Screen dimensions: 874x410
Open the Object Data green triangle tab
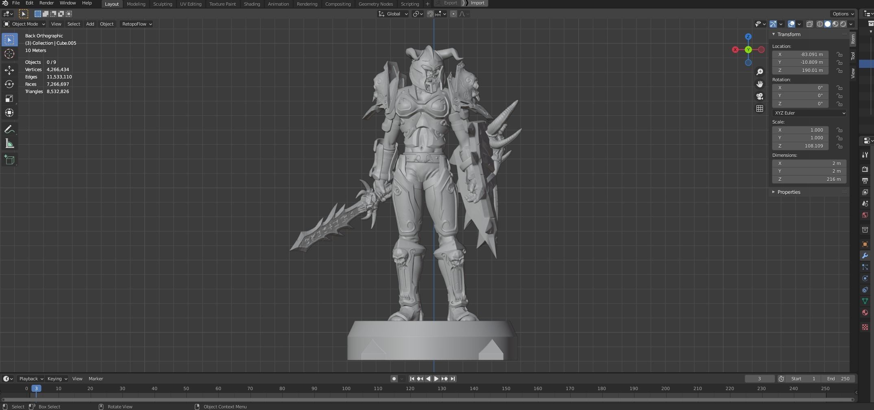[865, 301]
